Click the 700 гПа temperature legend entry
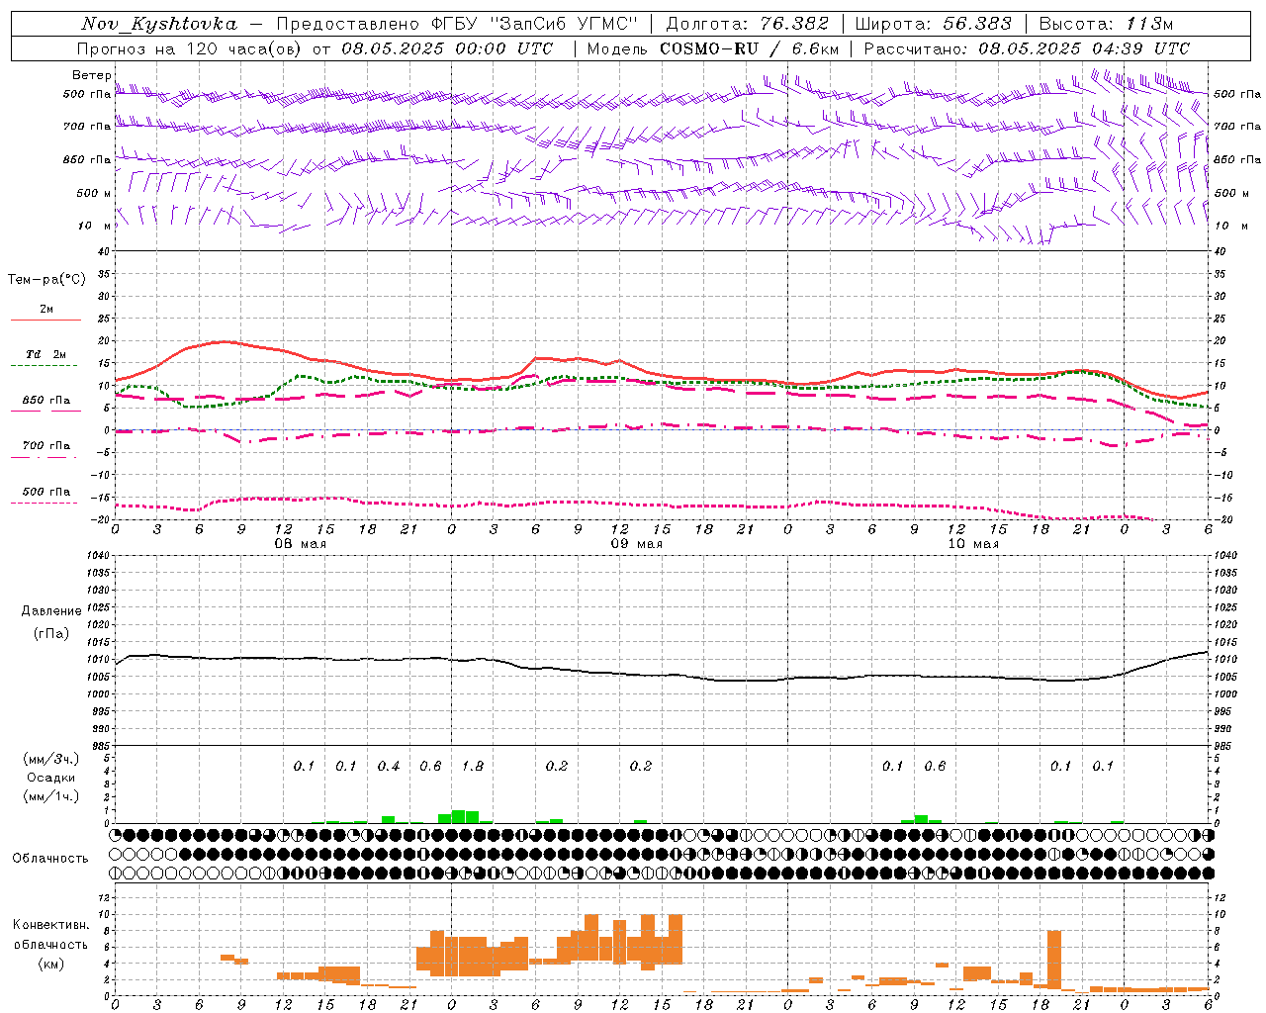This screenshot has width=1266, height=1013. point(45,446)
